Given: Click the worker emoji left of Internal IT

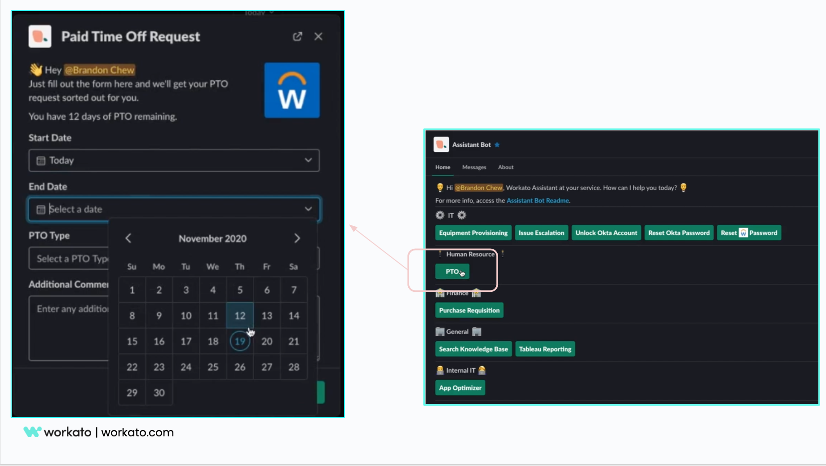Looking at the screenshot, I should point(440,370).
